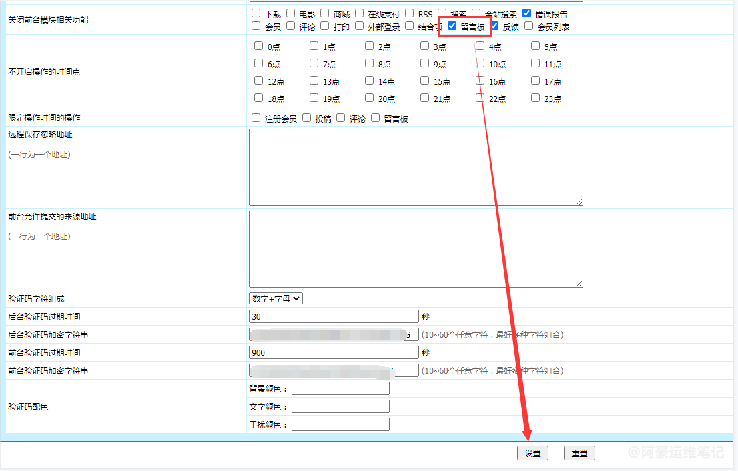The image size is (738, 471).
Task: Tick the 19点 checkbox
Action: pyautogui.click(x=314, y=98)
